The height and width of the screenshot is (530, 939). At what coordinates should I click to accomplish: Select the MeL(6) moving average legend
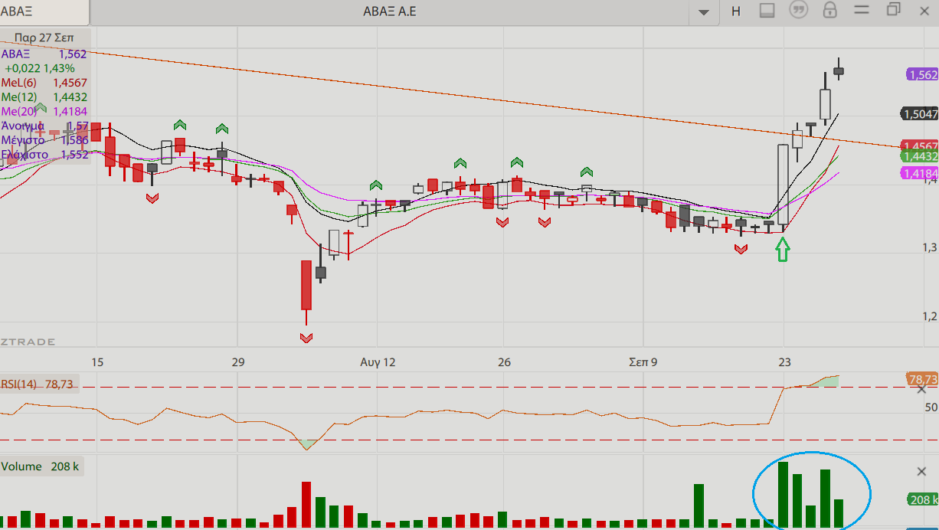pos(44,83)
